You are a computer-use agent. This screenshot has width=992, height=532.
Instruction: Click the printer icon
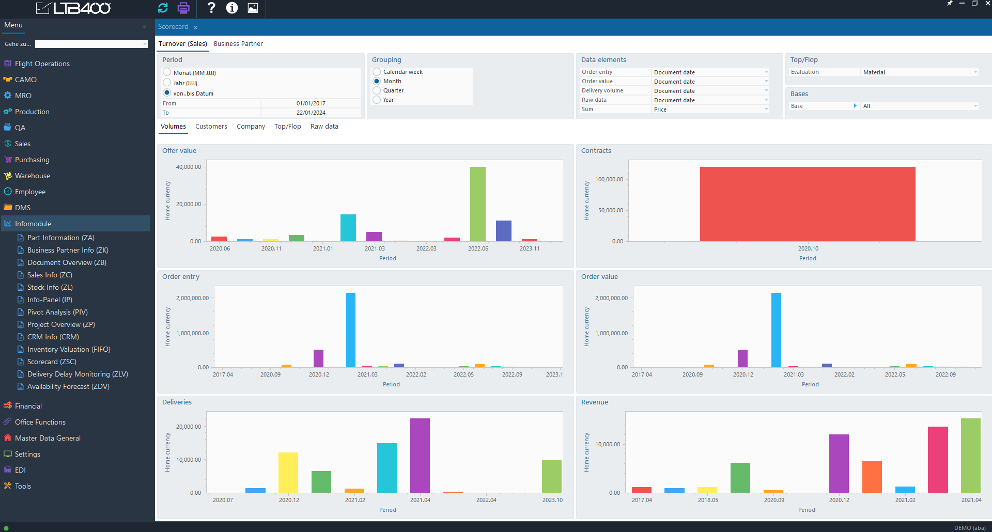(183, 8)
